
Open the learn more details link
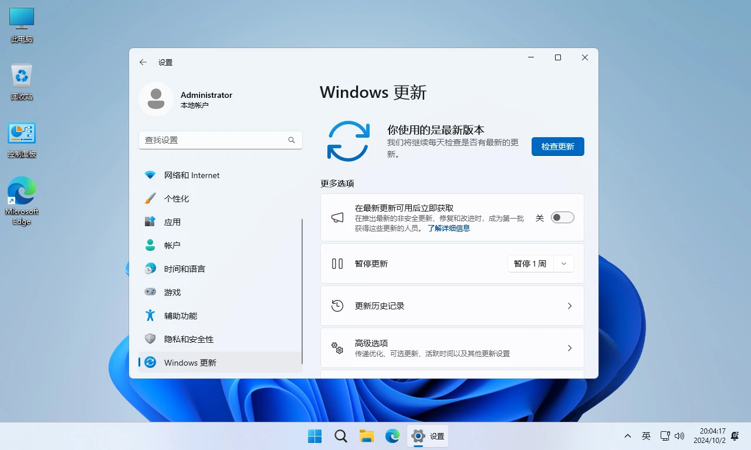coord(448,229)
